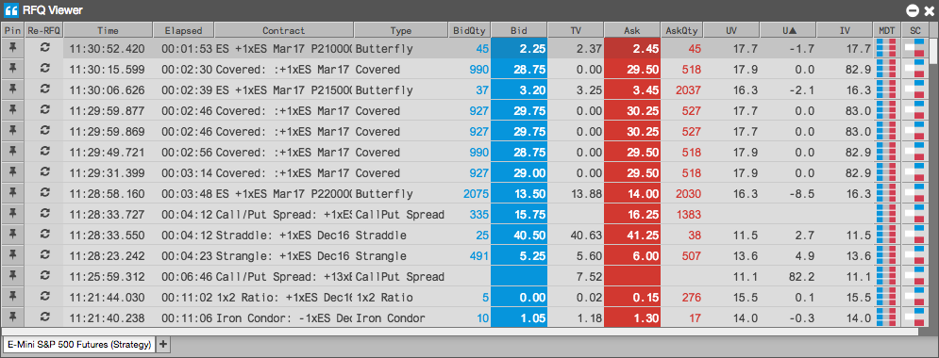The width and height of the screenshot is (939, 358).
Task: Re-RFQ the 11:28:58.160 butterfly row
Action: (43, 194)
